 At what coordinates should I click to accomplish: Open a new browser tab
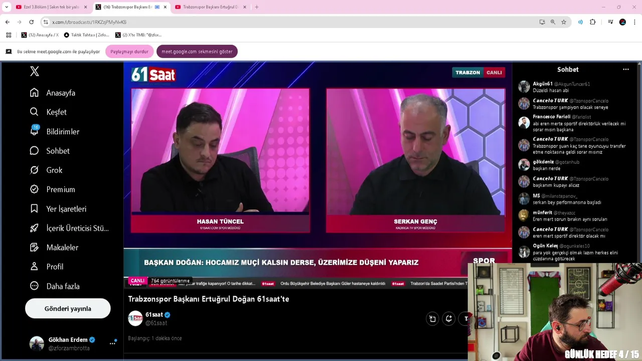tap(257, 7)
